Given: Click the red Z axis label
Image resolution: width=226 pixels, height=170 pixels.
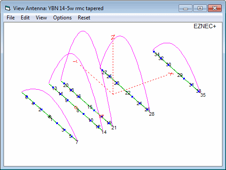Looking at the screenshot, I should coord(113,38).
